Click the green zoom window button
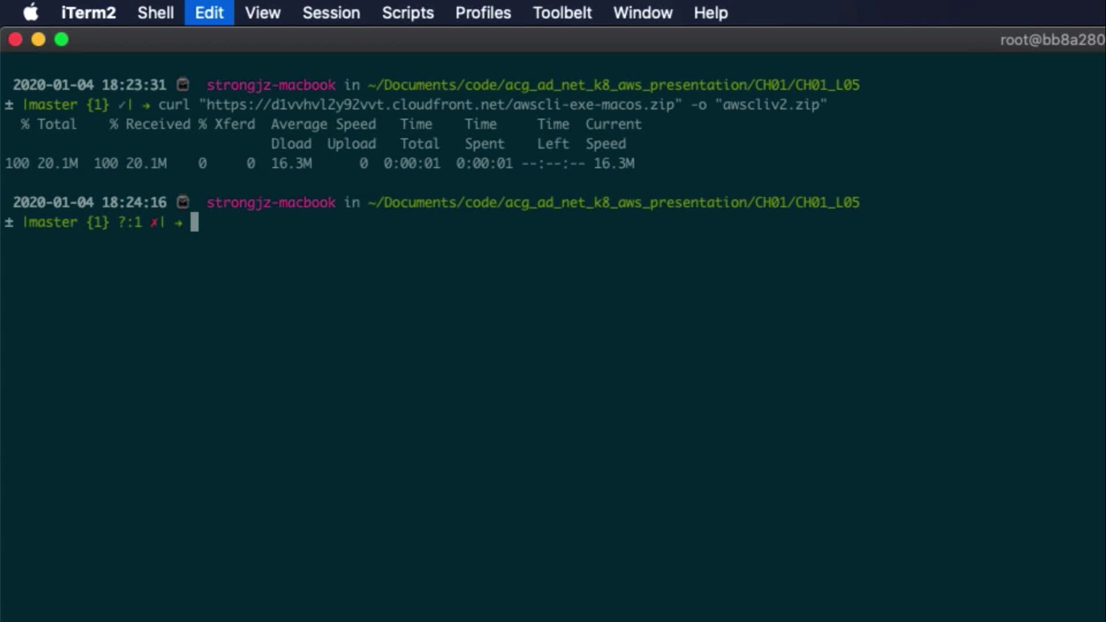The width and height of the screenshot is (1106, 622). tap(62, 39)
